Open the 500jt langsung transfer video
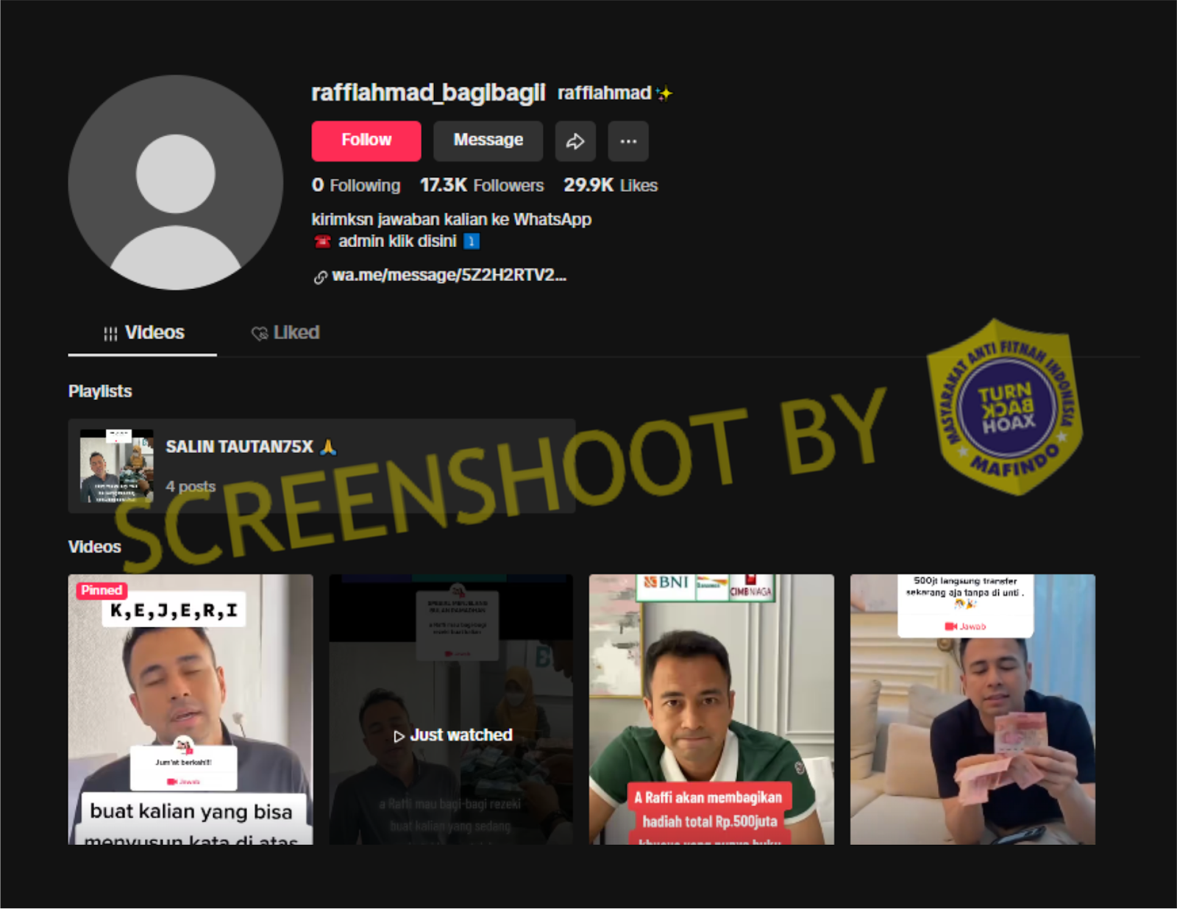Viewport: 1177px width, 909px height. click(972, 709)
